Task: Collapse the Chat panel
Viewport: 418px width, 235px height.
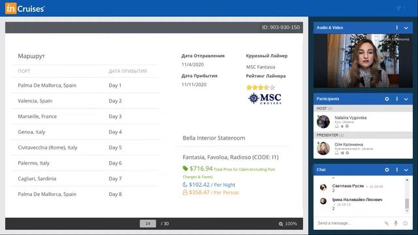Action: coord(406,170)
